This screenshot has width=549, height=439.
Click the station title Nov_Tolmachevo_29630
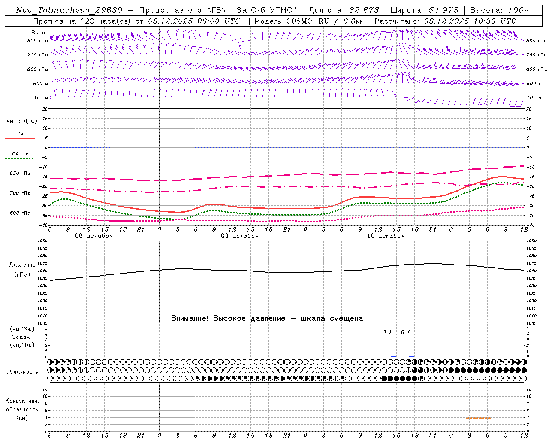(69, 10)
